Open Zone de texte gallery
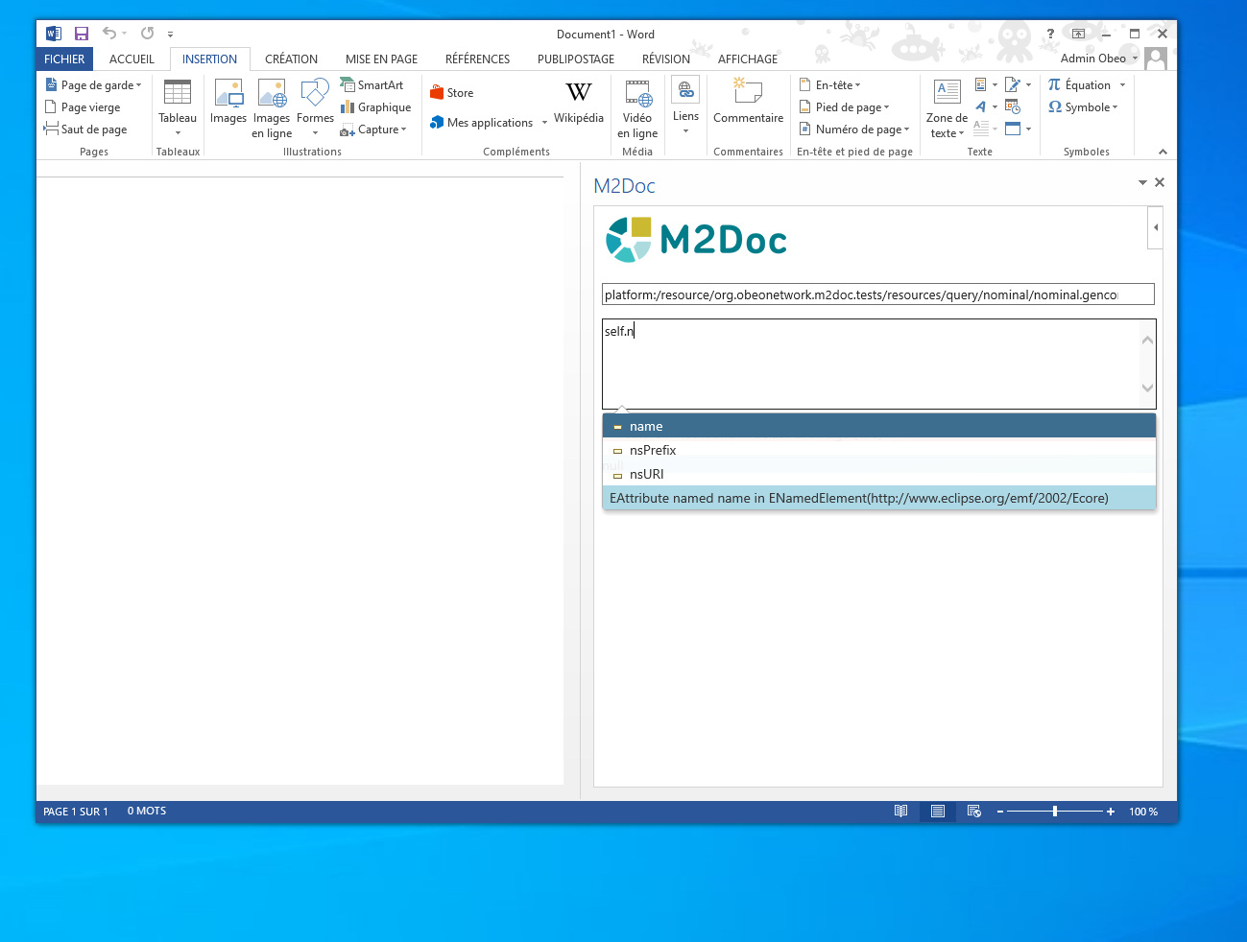The width and height of the screenshot is (1247, 942). 947,108
